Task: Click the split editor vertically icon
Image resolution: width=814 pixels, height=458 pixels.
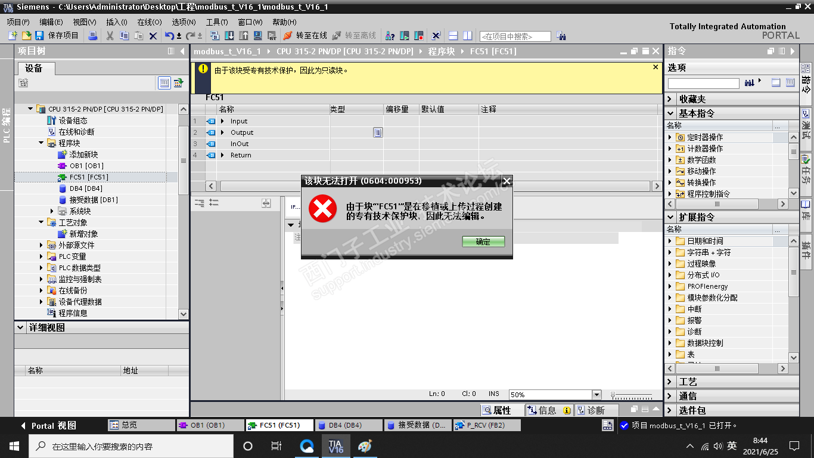Action: click(x=468, y=36)
